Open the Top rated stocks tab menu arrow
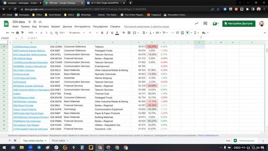This screenshot has width=268, height=151. pos(46,141)
